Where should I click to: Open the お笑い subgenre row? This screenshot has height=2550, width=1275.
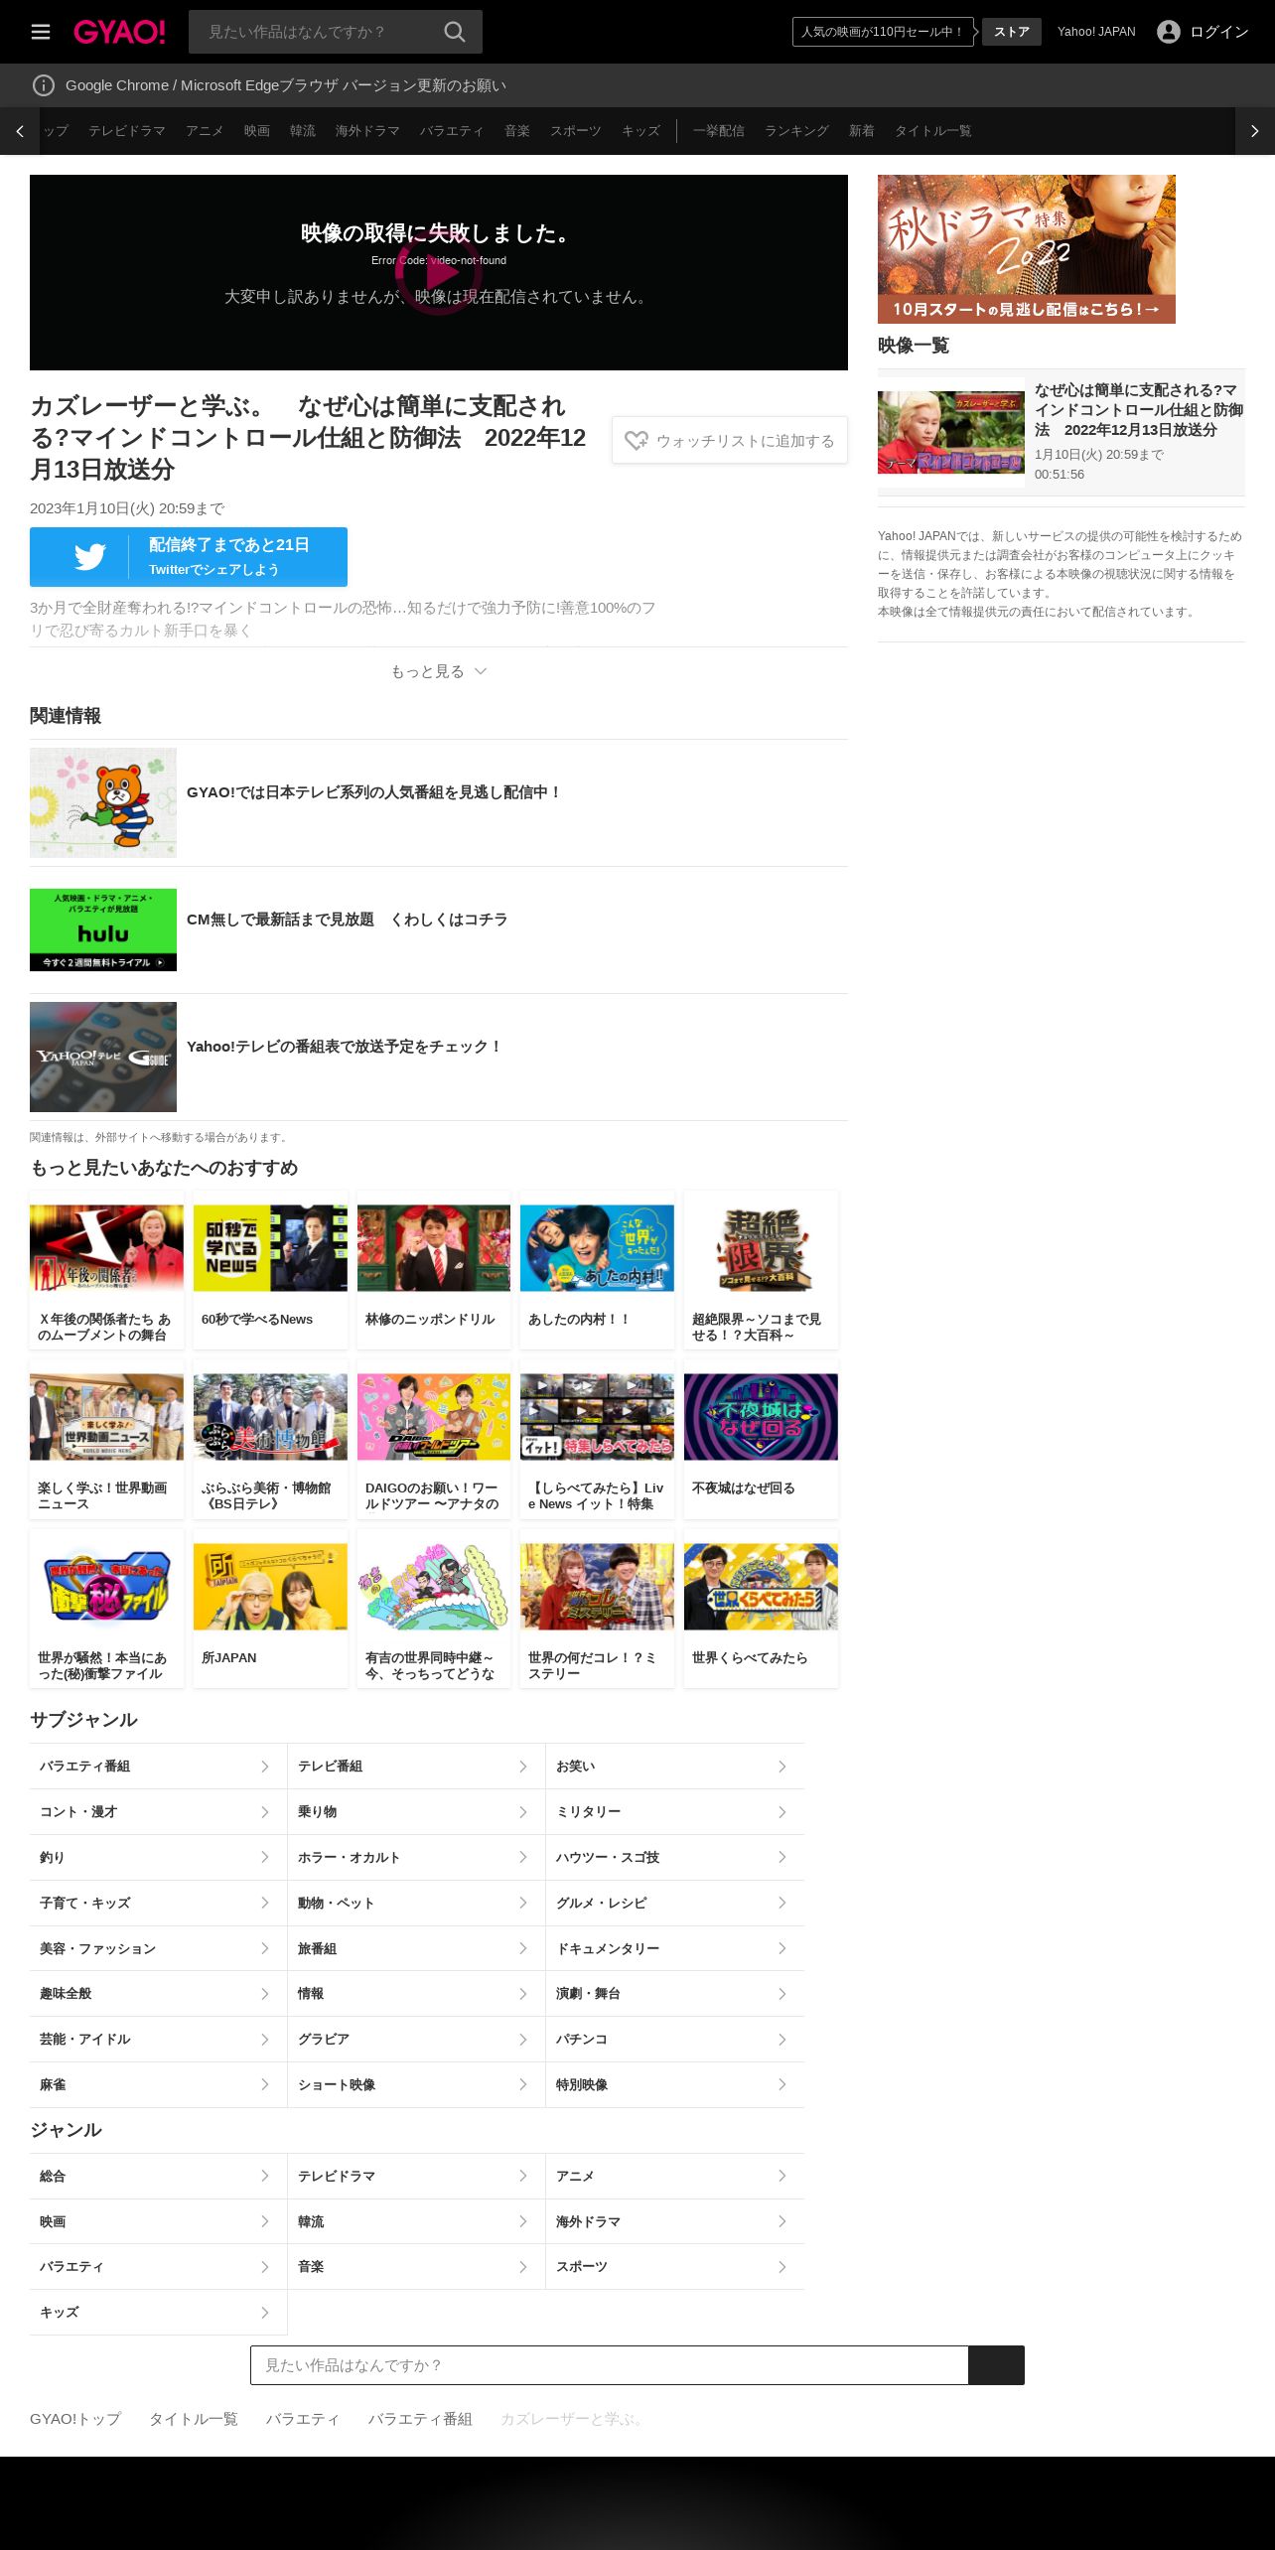coord(675,1766)
